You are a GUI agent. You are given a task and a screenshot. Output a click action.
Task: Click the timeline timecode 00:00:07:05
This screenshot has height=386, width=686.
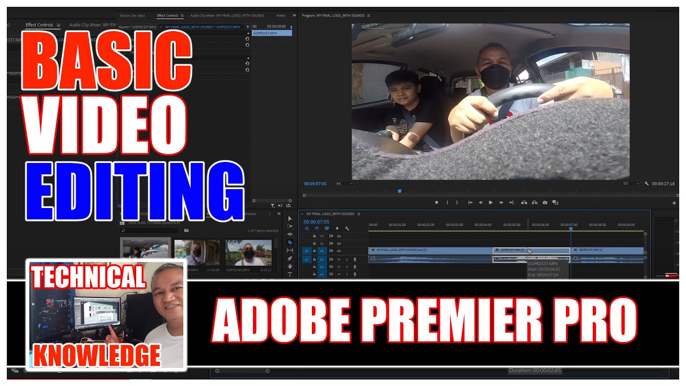click(x=316, y=222)
